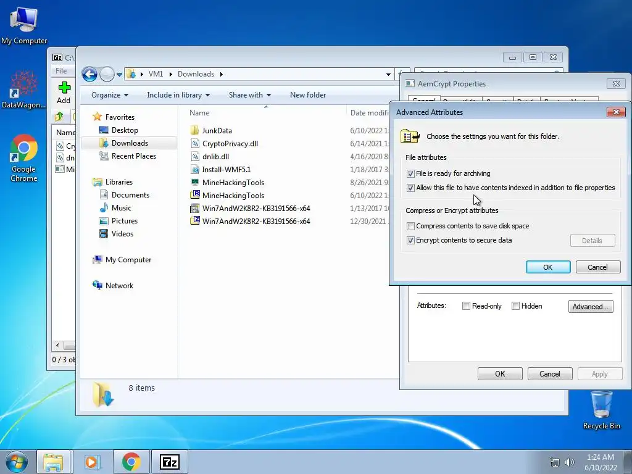Check the Read-only attribute
Viewport: 632px width, 474px height.
(466, 306)
